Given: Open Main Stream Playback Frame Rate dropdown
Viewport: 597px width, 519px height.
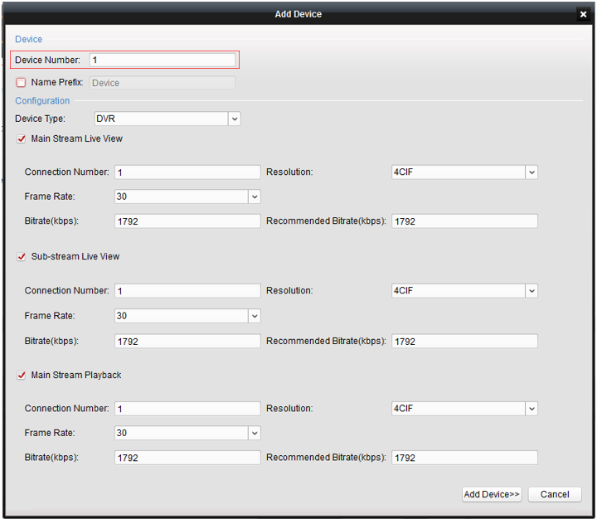Looking at the screenshot, I should pyautogui.click(x=255, y=434).
